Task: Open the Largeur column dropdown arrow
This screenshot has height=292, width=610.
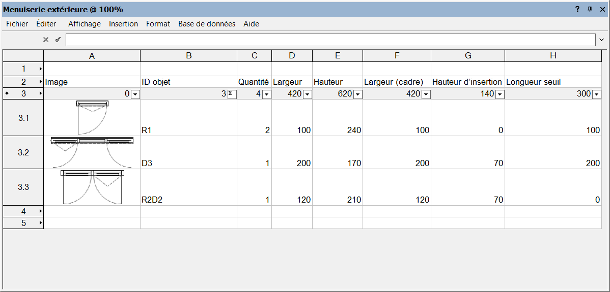Action: pos(308,94)
